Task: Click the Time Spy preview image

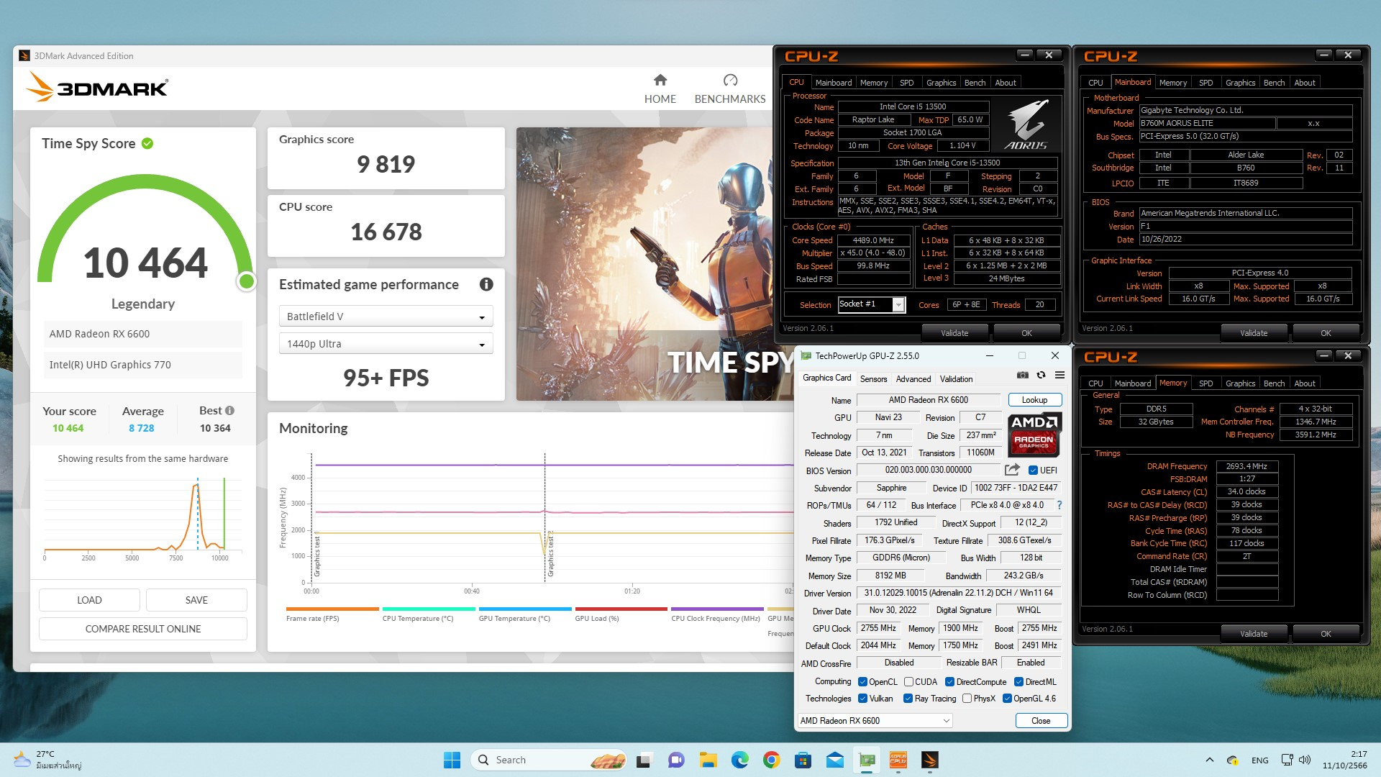Action: click(x=655, y=264)
